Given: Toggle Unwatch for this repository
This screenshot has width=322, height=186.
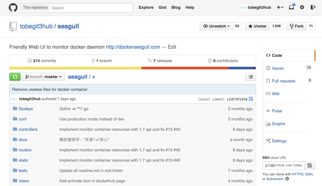Looking at the screenshot, I should click(x=216, y=26).
